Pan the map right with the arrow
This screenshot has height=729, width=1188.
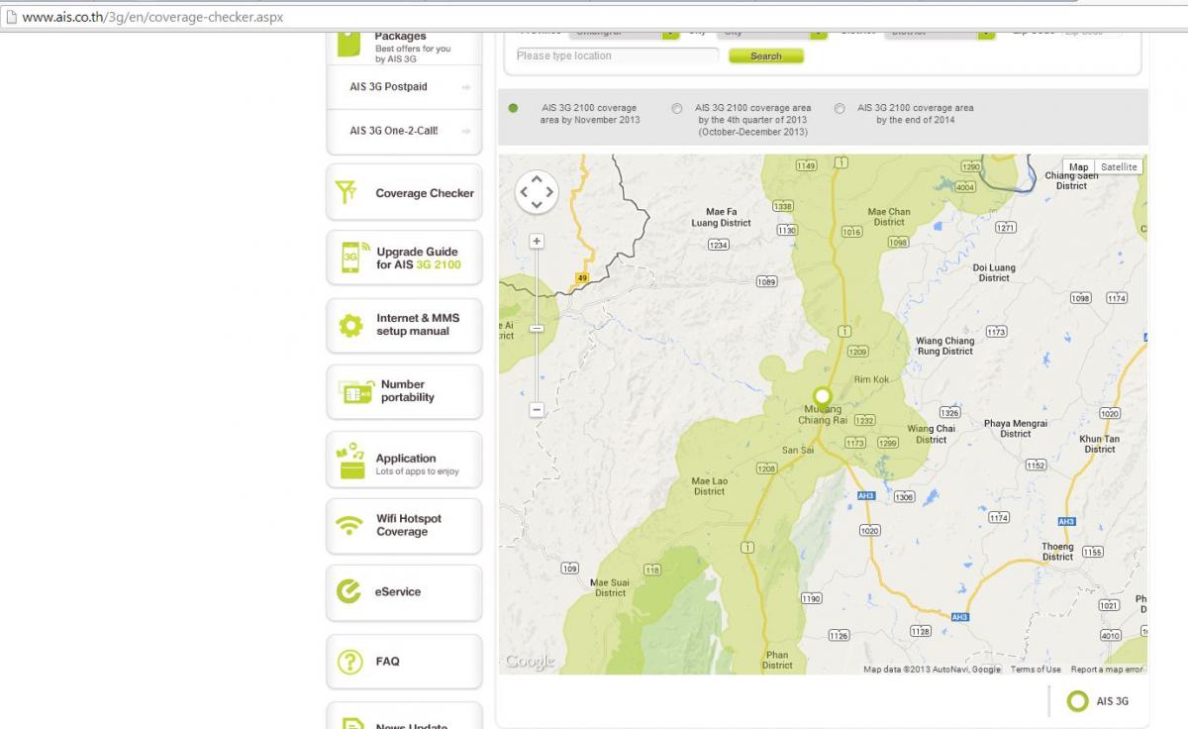pos(550,192)
